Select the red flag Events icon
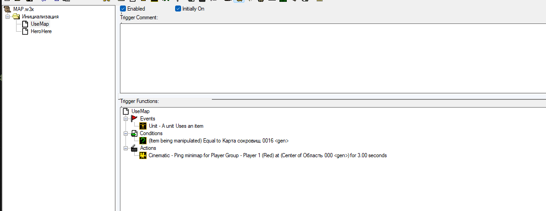 (134, 119)
